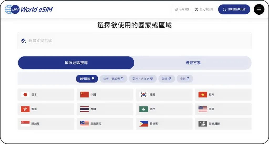Click the cart icon in order button

point(224,9)
